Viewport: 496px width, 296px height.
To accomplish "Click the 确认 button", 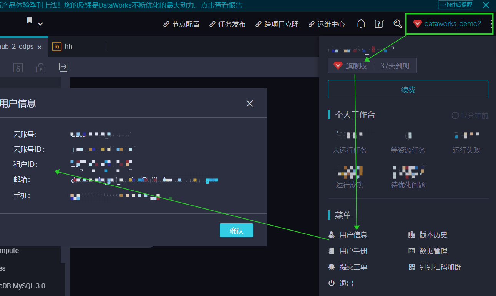I will 236,230.
